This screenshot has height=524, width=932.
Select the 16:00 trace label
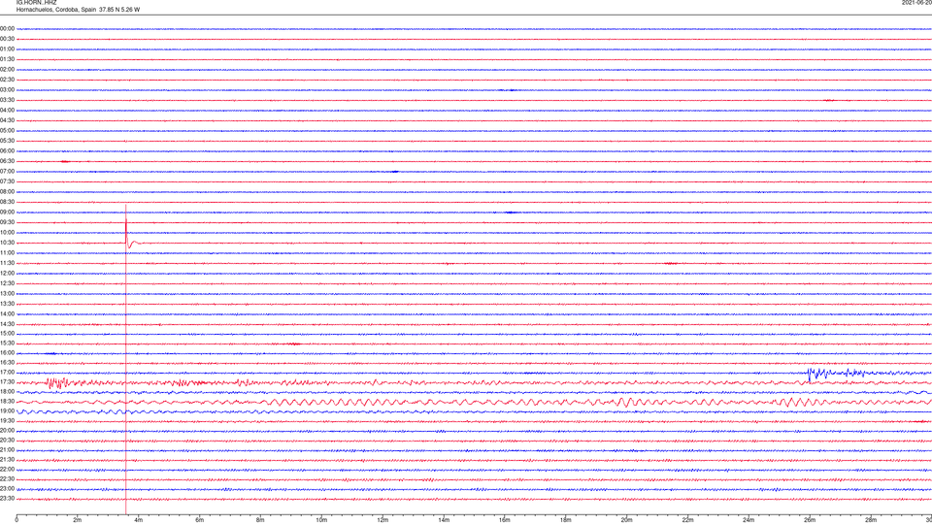click(x=7, y=353)
